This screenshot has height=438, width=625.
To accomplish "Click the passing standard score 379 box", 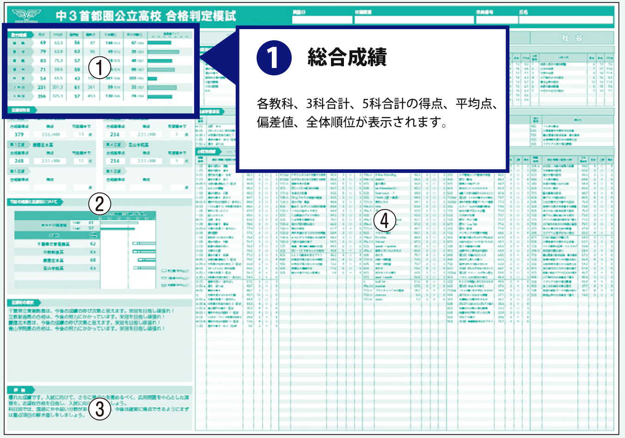I will pyautogui.click(x=19, y=135).
